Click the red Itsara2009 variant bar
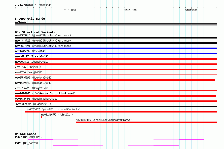 pyautogui.click(x=116, y=59)
